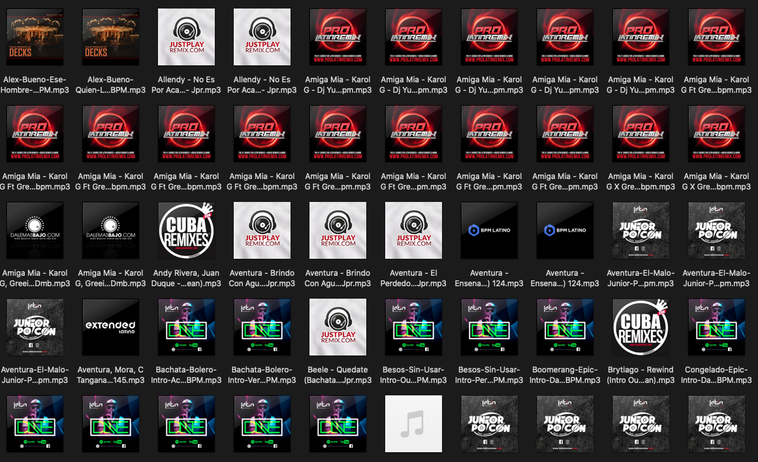Click the Besos-Sin-Usar-Intro-Per…PM.mp3 file name
Viewport: 758px width, 462px height.
pos(489,374)
